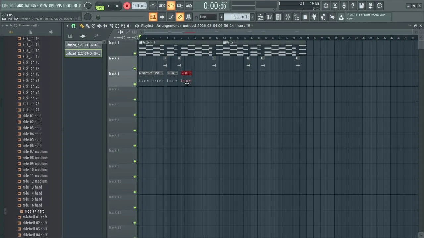Open the FILE menu
The height and width of the screenshot is (238, 424).
pyautogui.click(x=5, y=6)
